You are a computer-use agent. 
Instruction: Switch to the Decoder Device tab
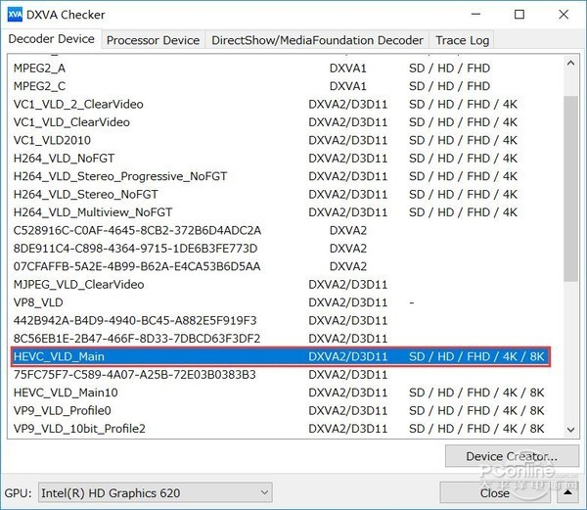(51, 39)
